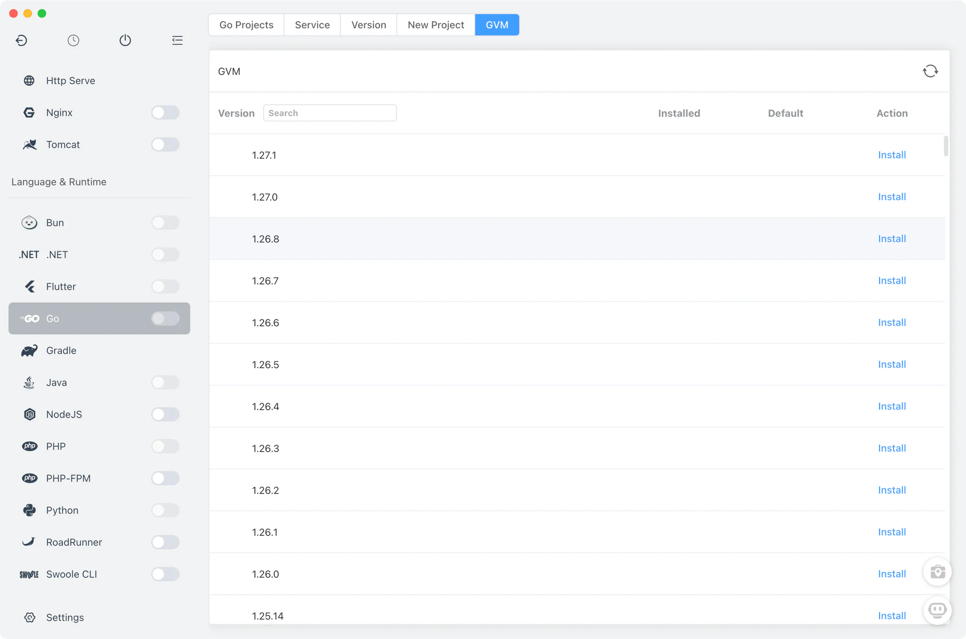Enable the PHP-FPM switch
Viewport: 966px width, 639px height.
(165, 478)
